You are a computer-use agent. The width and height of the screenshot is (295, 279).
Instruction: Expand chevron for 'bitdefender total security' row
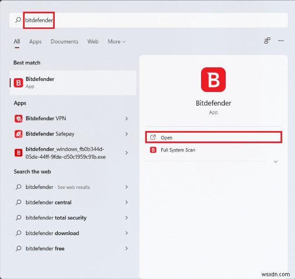[127, 218]
